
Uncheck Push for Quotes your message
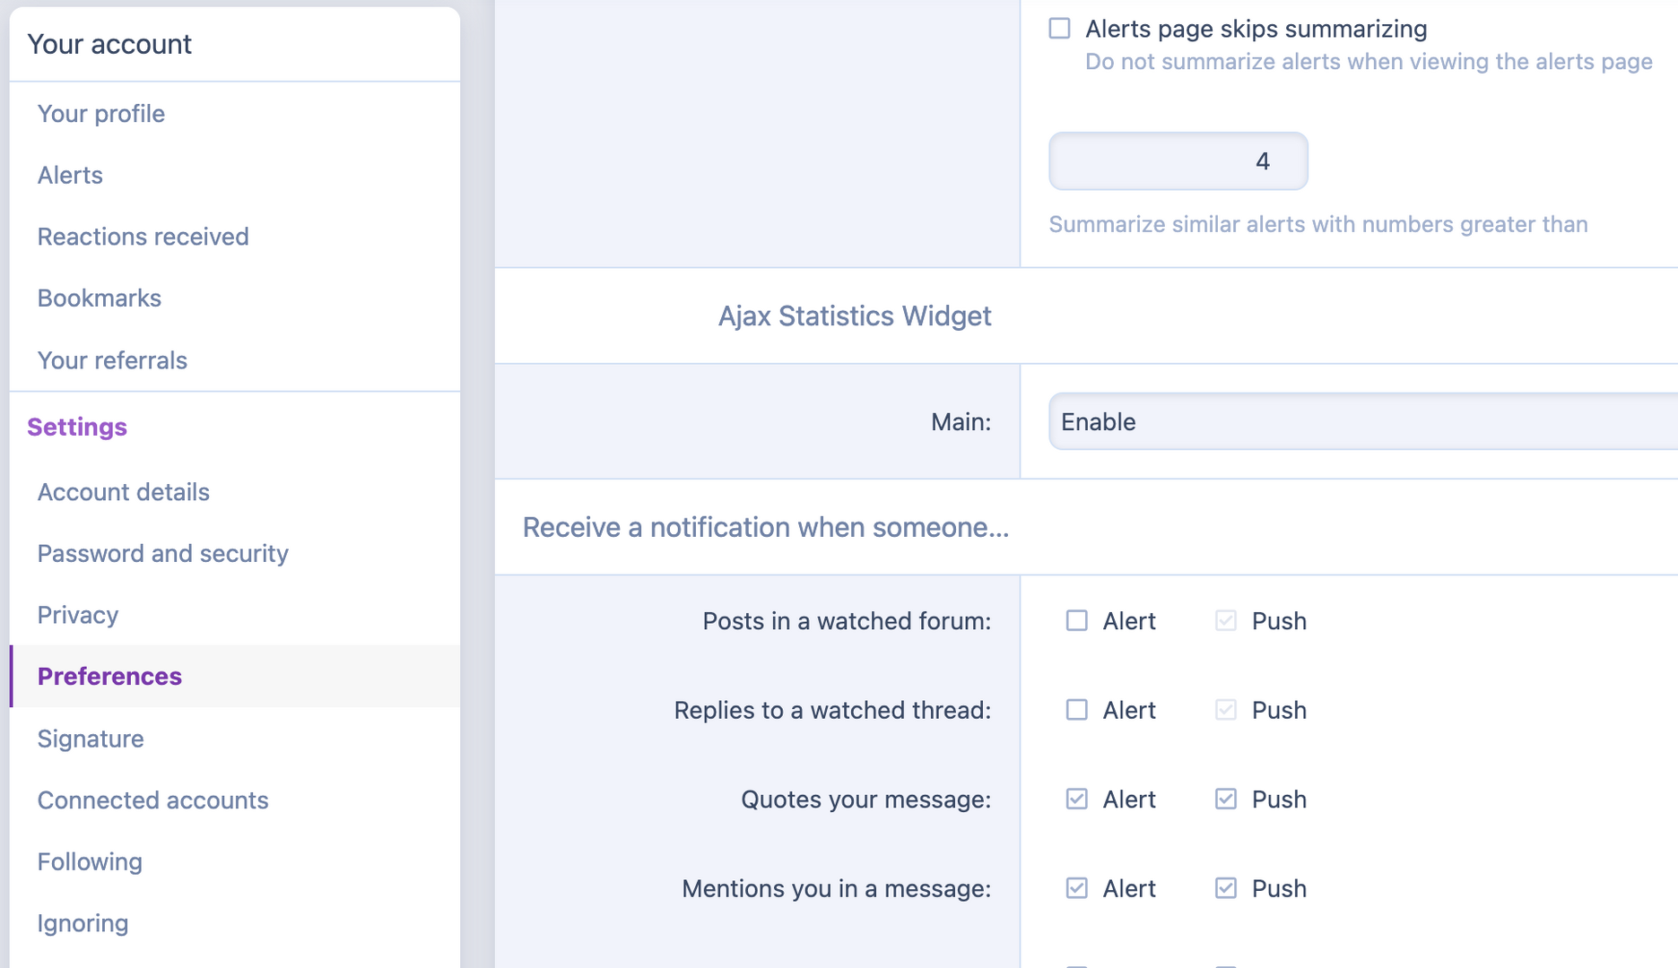coord(1225,799)
